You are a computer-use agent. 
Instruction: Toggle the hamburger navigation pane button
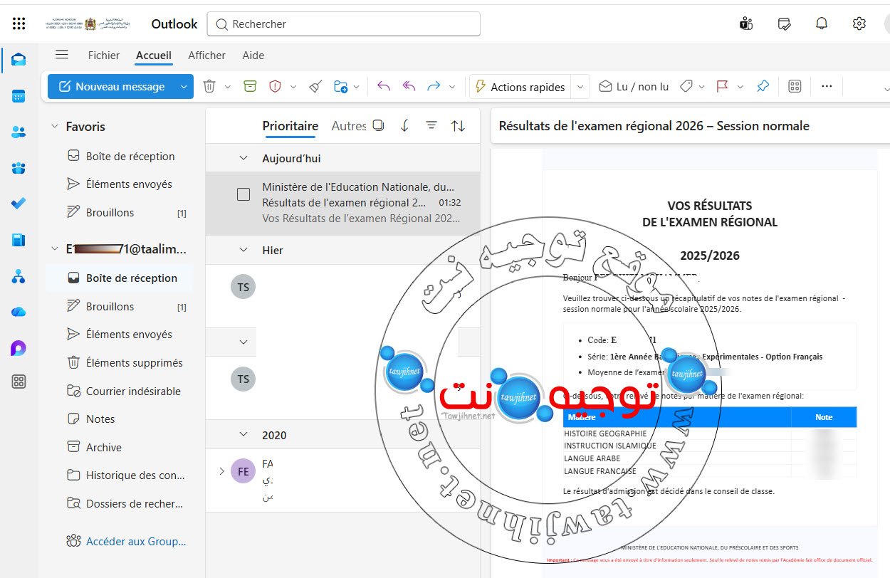tap(62, 55)
